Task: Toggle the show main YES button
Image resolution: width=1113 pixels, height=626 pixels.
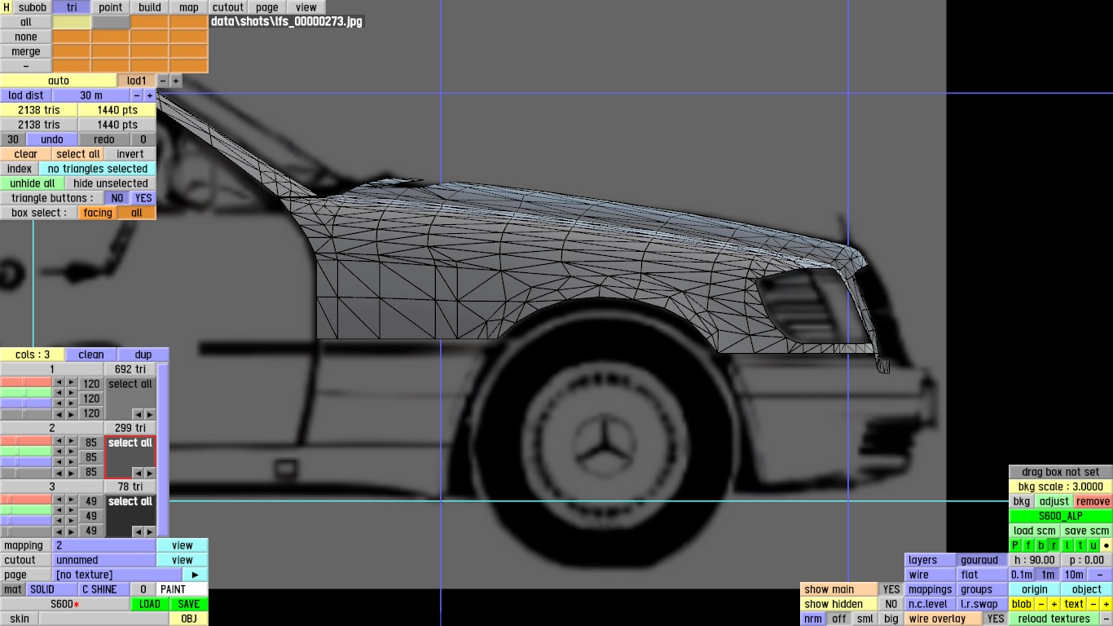Action: coord(891,589)
